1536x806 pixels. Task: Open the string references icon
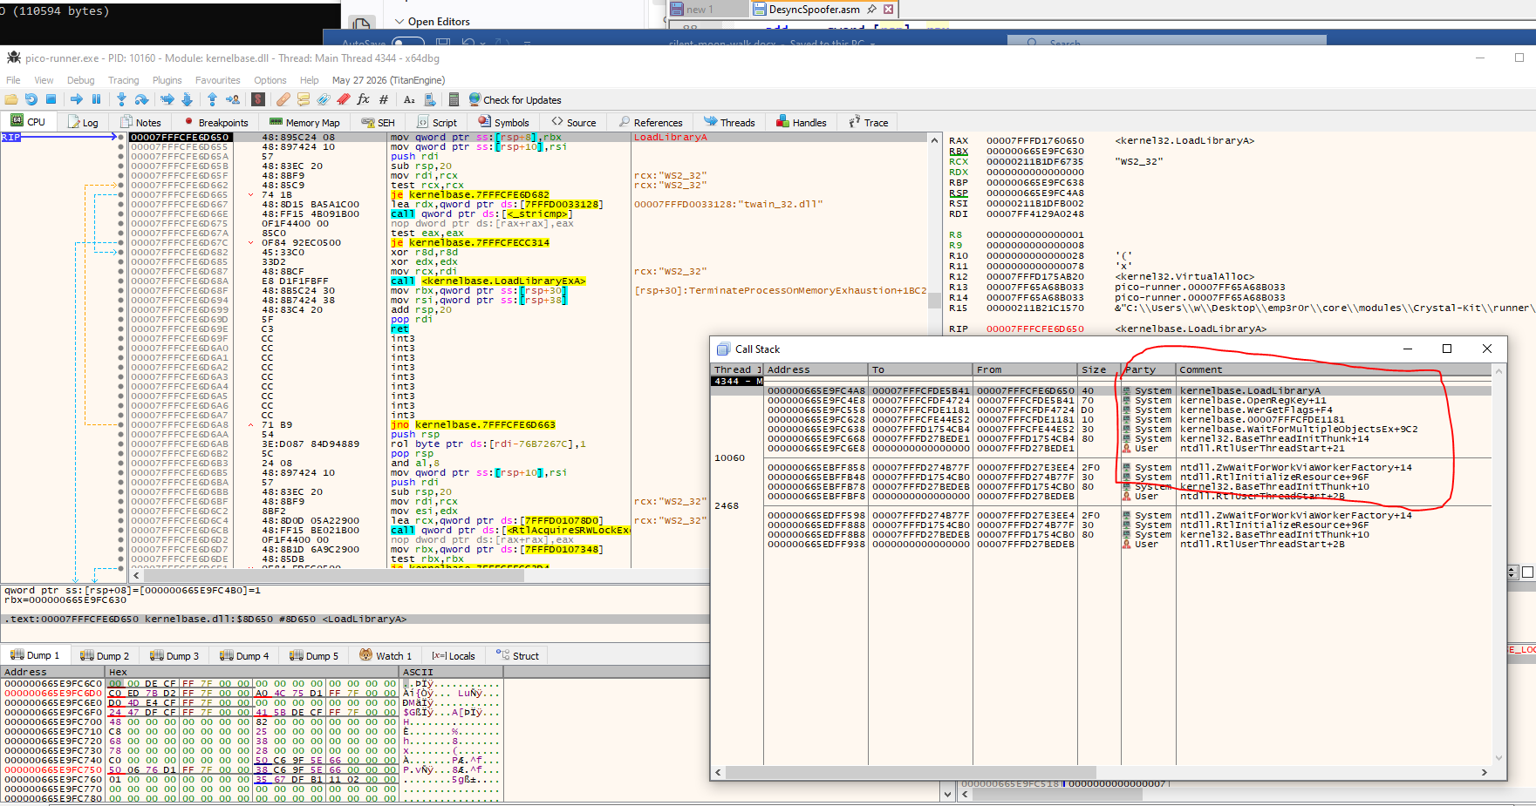pyautogui.click(x=409, y=99)
